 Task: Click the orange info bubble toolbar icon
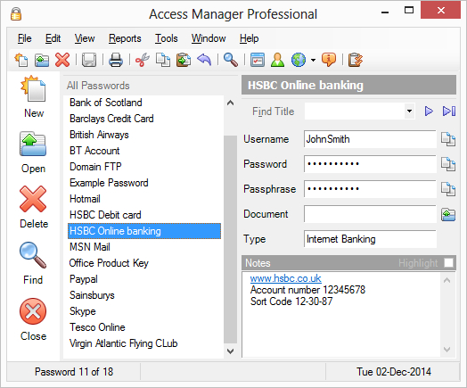coord(329,60)
